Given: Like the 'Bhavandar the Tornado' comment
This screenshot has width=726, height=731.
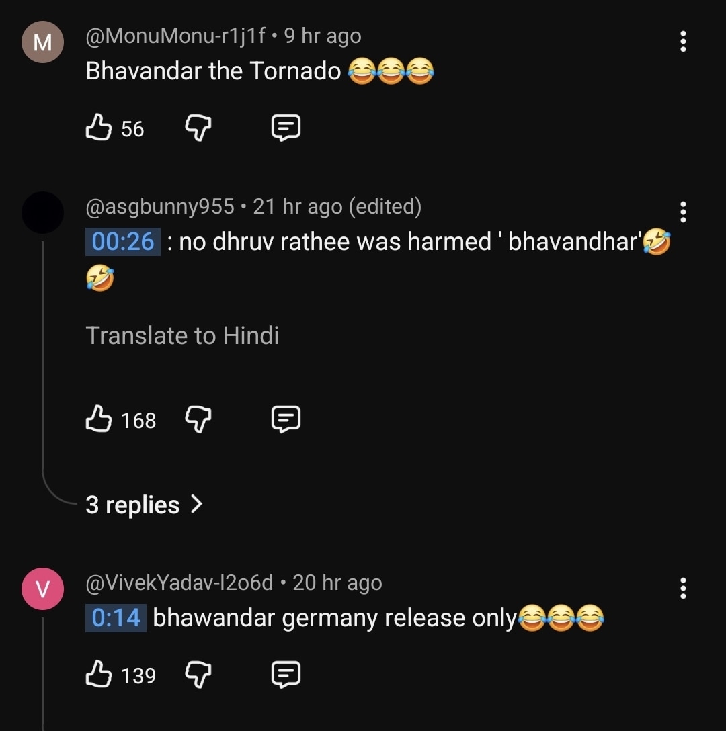Looking at the screenshot, I should pyautogui.click(x=98, y=127).
